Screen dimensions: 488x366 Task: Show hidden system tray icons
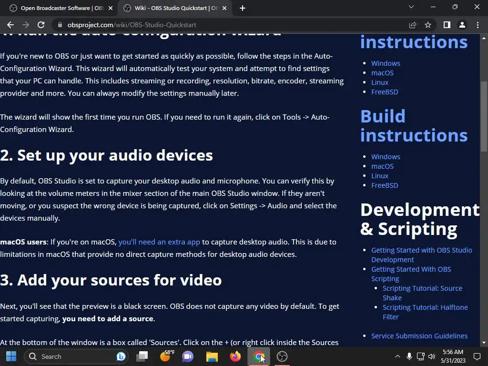coord(397,356)
